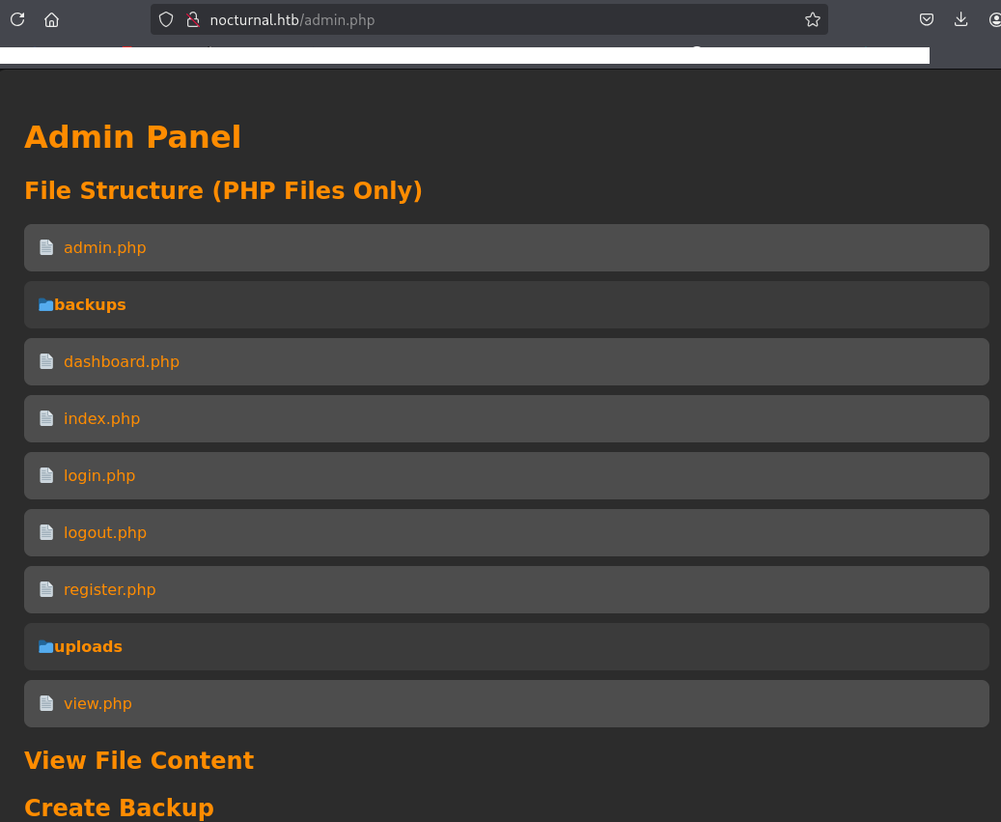This screenshot has width=1001, height=822.
Task: Click the browser reload icon
Action: (x=17, y=19)
